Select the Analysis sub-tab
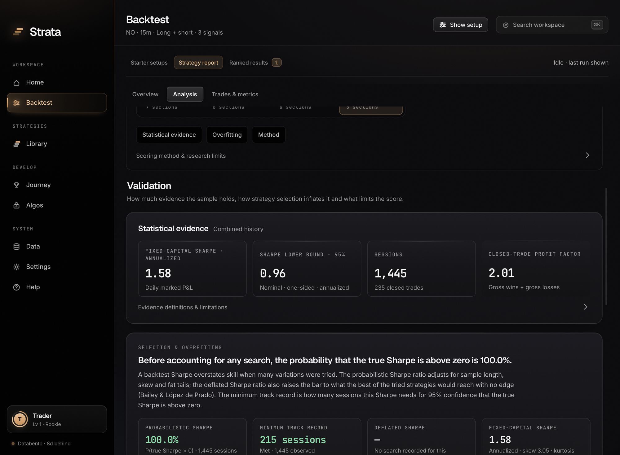This screenshot has width=620, height=455. pos(185,94)
